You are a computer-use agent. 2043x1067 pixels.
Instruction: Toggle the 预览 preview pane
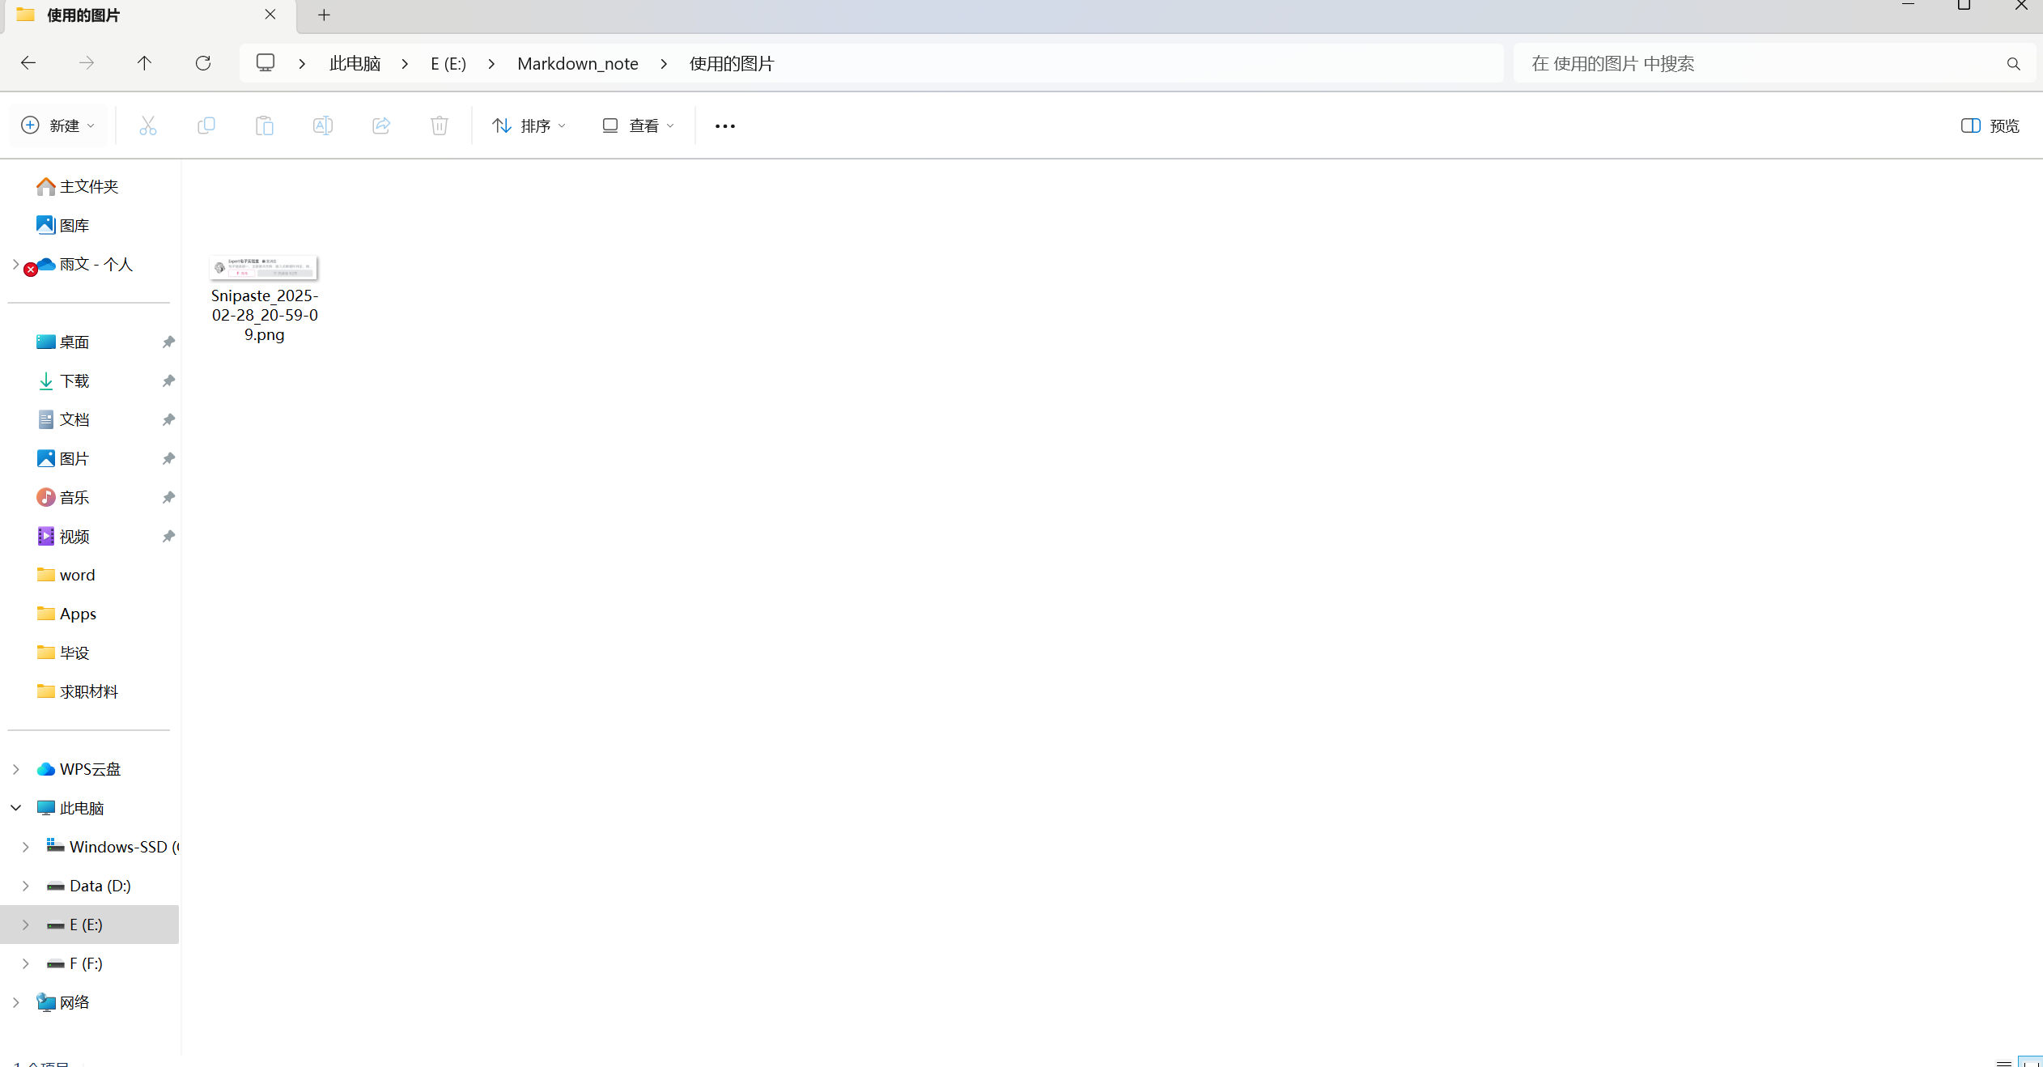(1990, 125)
